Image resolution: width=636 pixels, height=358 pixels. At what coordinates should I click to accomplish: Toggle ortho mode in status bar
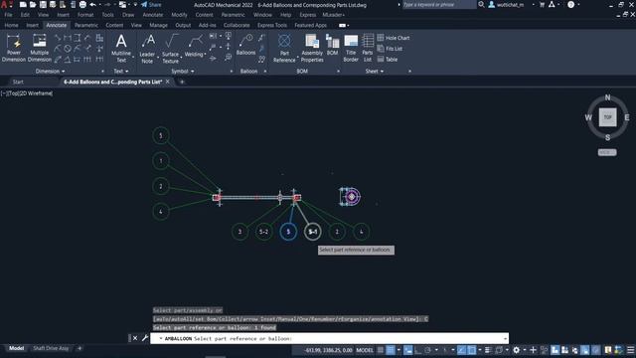click(x=417, y=350)
